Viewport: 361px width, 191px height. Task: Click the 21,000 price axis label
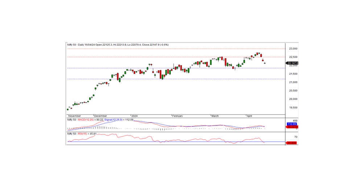click(293, 82)
